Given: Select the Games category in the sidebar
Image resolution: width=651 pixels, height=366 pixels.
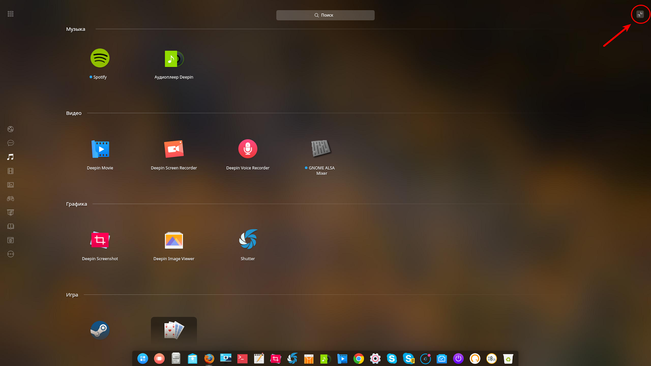Looking at the screenshot, I should click(10, 198).
